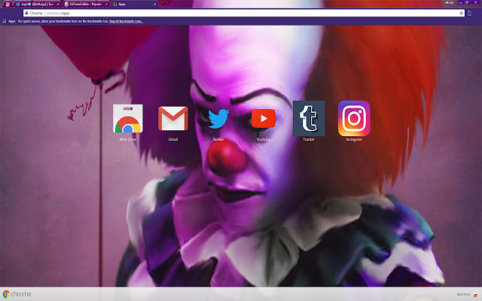
Task: Go back with the back arrow
Action: pos(5,14)
